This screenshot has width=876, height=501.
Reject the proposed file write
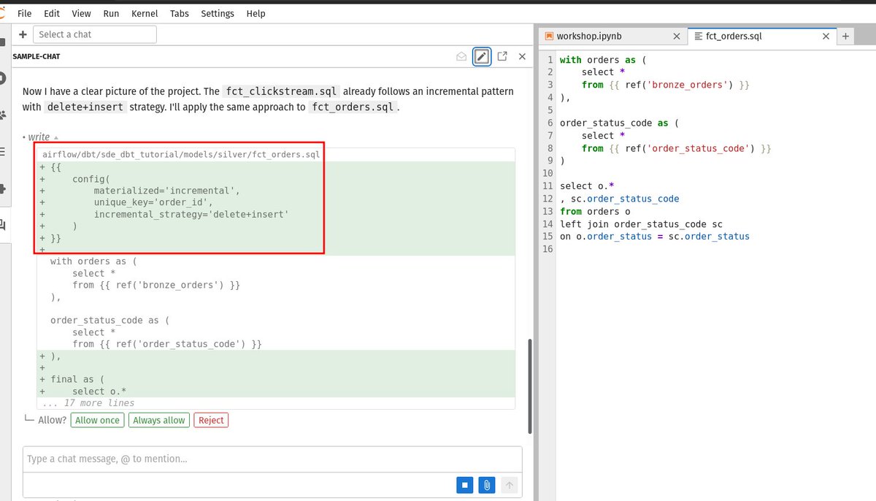(x=211, y=420)
